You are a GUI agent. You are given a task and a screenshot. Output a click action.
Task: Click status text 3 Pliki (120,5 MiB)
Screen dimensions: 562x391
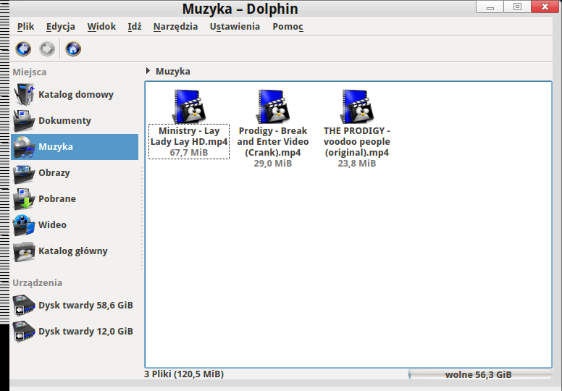[184, 374]
